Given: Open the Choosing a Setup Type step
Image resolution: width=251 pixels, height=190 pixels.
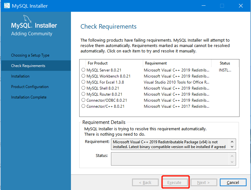Looking at the screenshot, I should click(30, 55).
